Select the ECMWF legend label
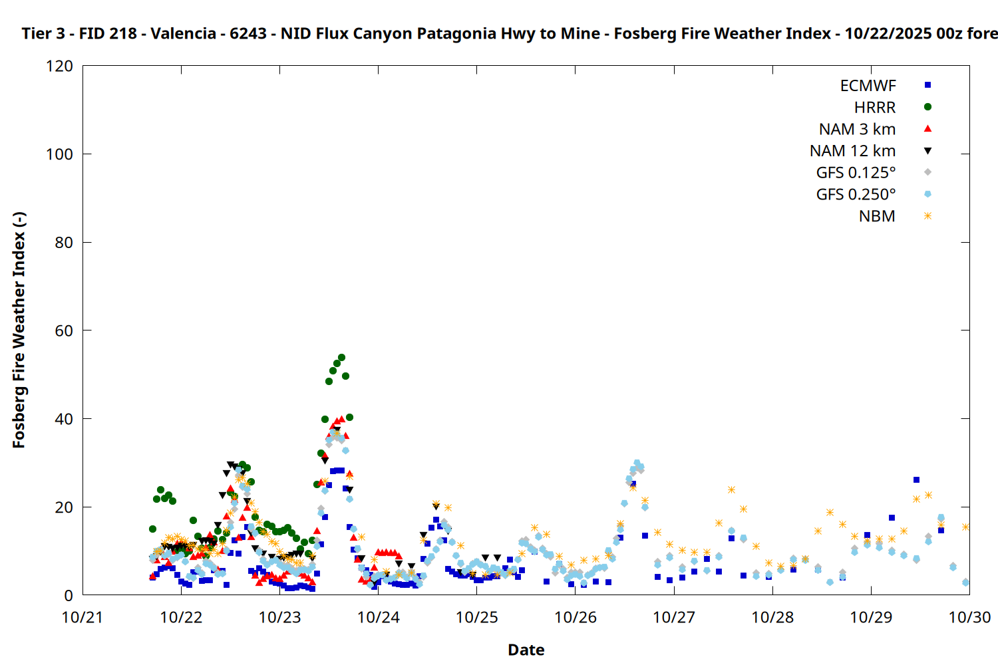 (x=868, y=86)
